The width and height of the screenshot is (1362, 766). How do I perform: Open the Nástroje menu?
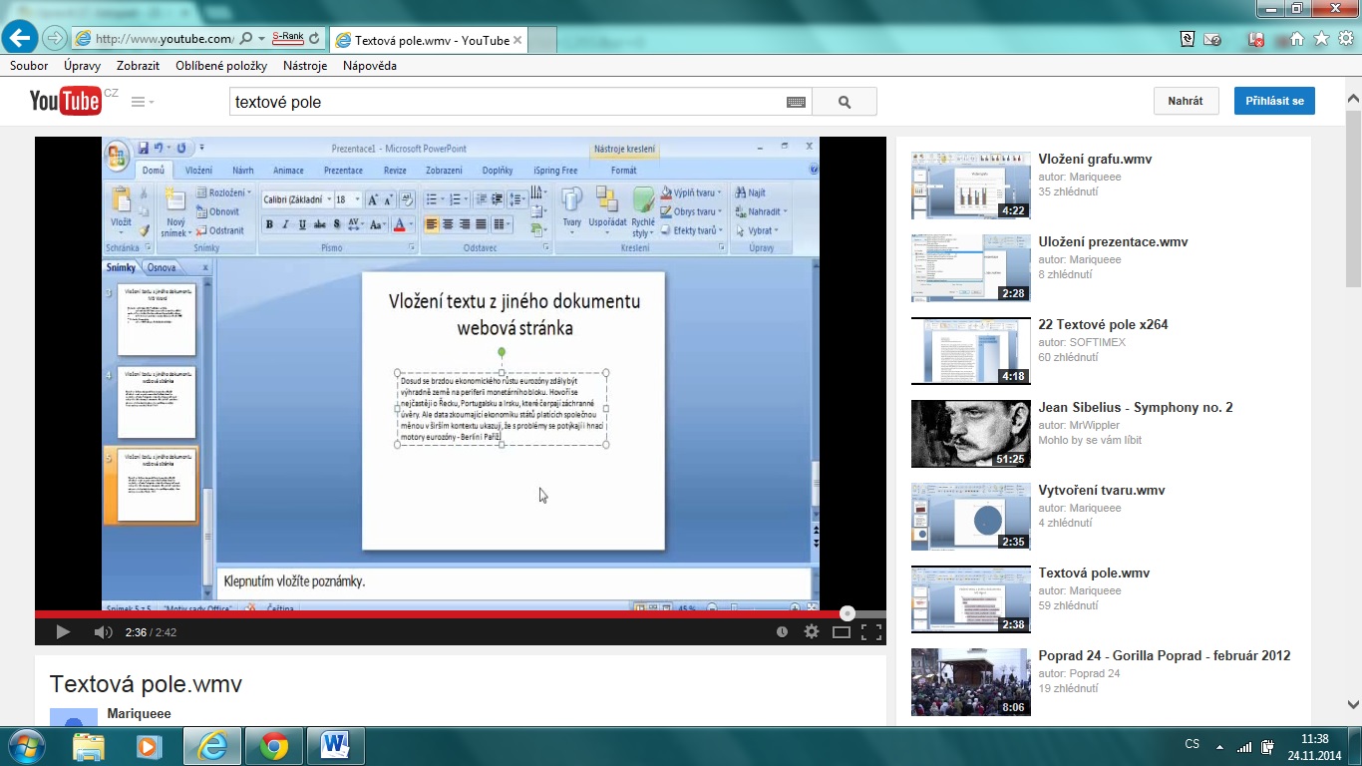click(x=305, y=66)
